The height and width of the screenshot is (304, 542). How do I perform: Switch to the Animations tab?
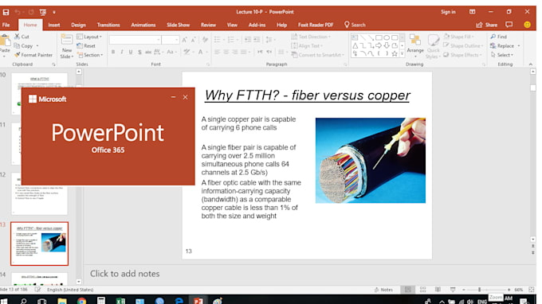click(x=143, y=25)
